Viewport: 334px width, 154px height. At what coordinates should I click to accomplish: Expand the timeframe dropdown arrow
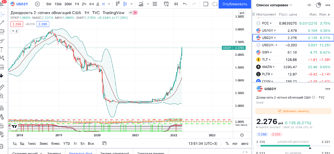(109, 4)
